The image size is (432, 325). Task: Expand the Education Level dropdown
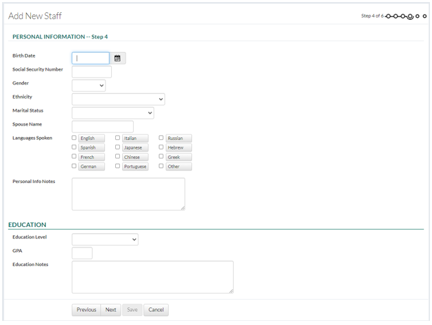click(x=105, y=239)
